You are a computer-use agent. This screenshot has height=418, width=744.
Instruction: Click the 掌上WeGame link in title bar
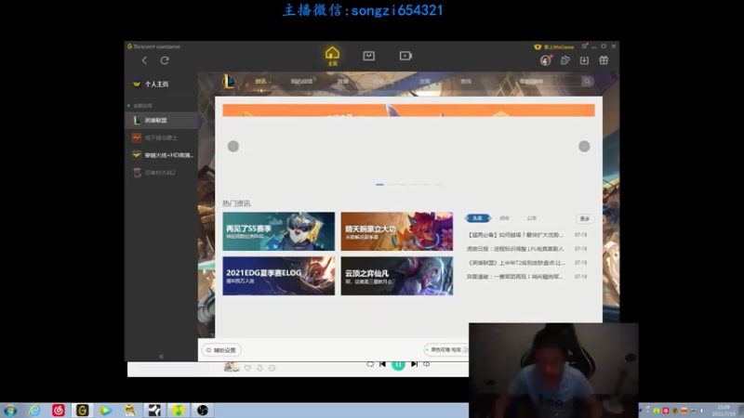[553, 47]
